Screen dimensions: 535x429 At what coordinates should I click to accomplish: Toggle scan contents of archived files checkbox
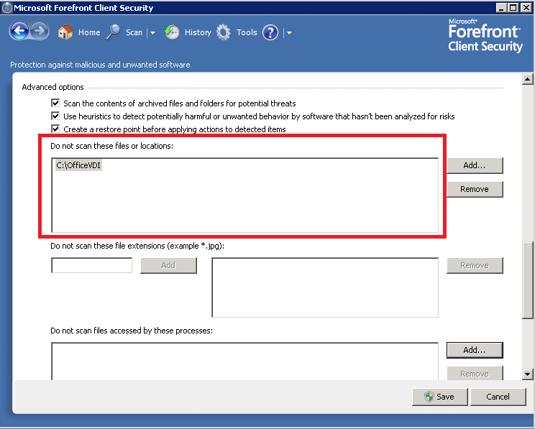tap(55, 103)
